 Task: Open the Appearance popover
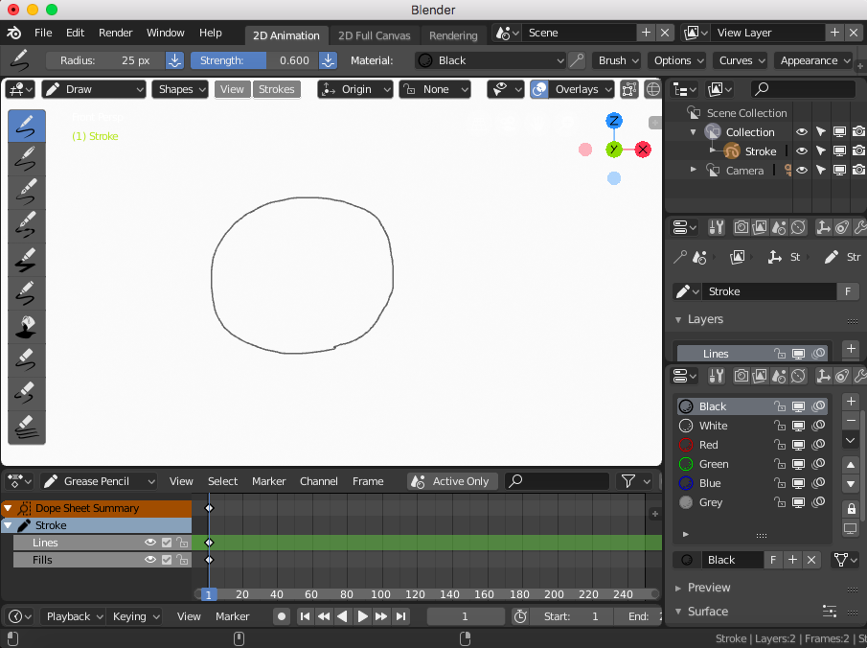[813, 60]
